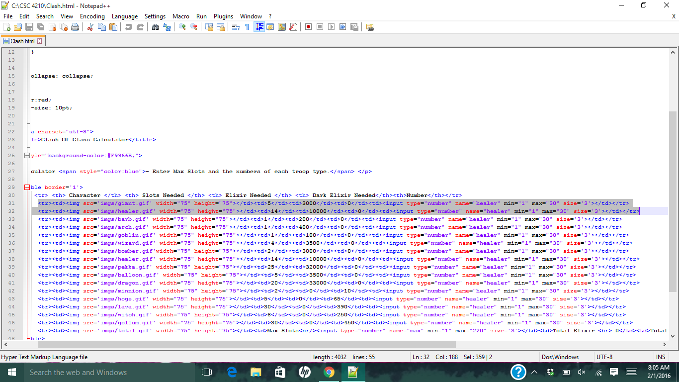Select the Clash.html document tab

click(23, 41)
